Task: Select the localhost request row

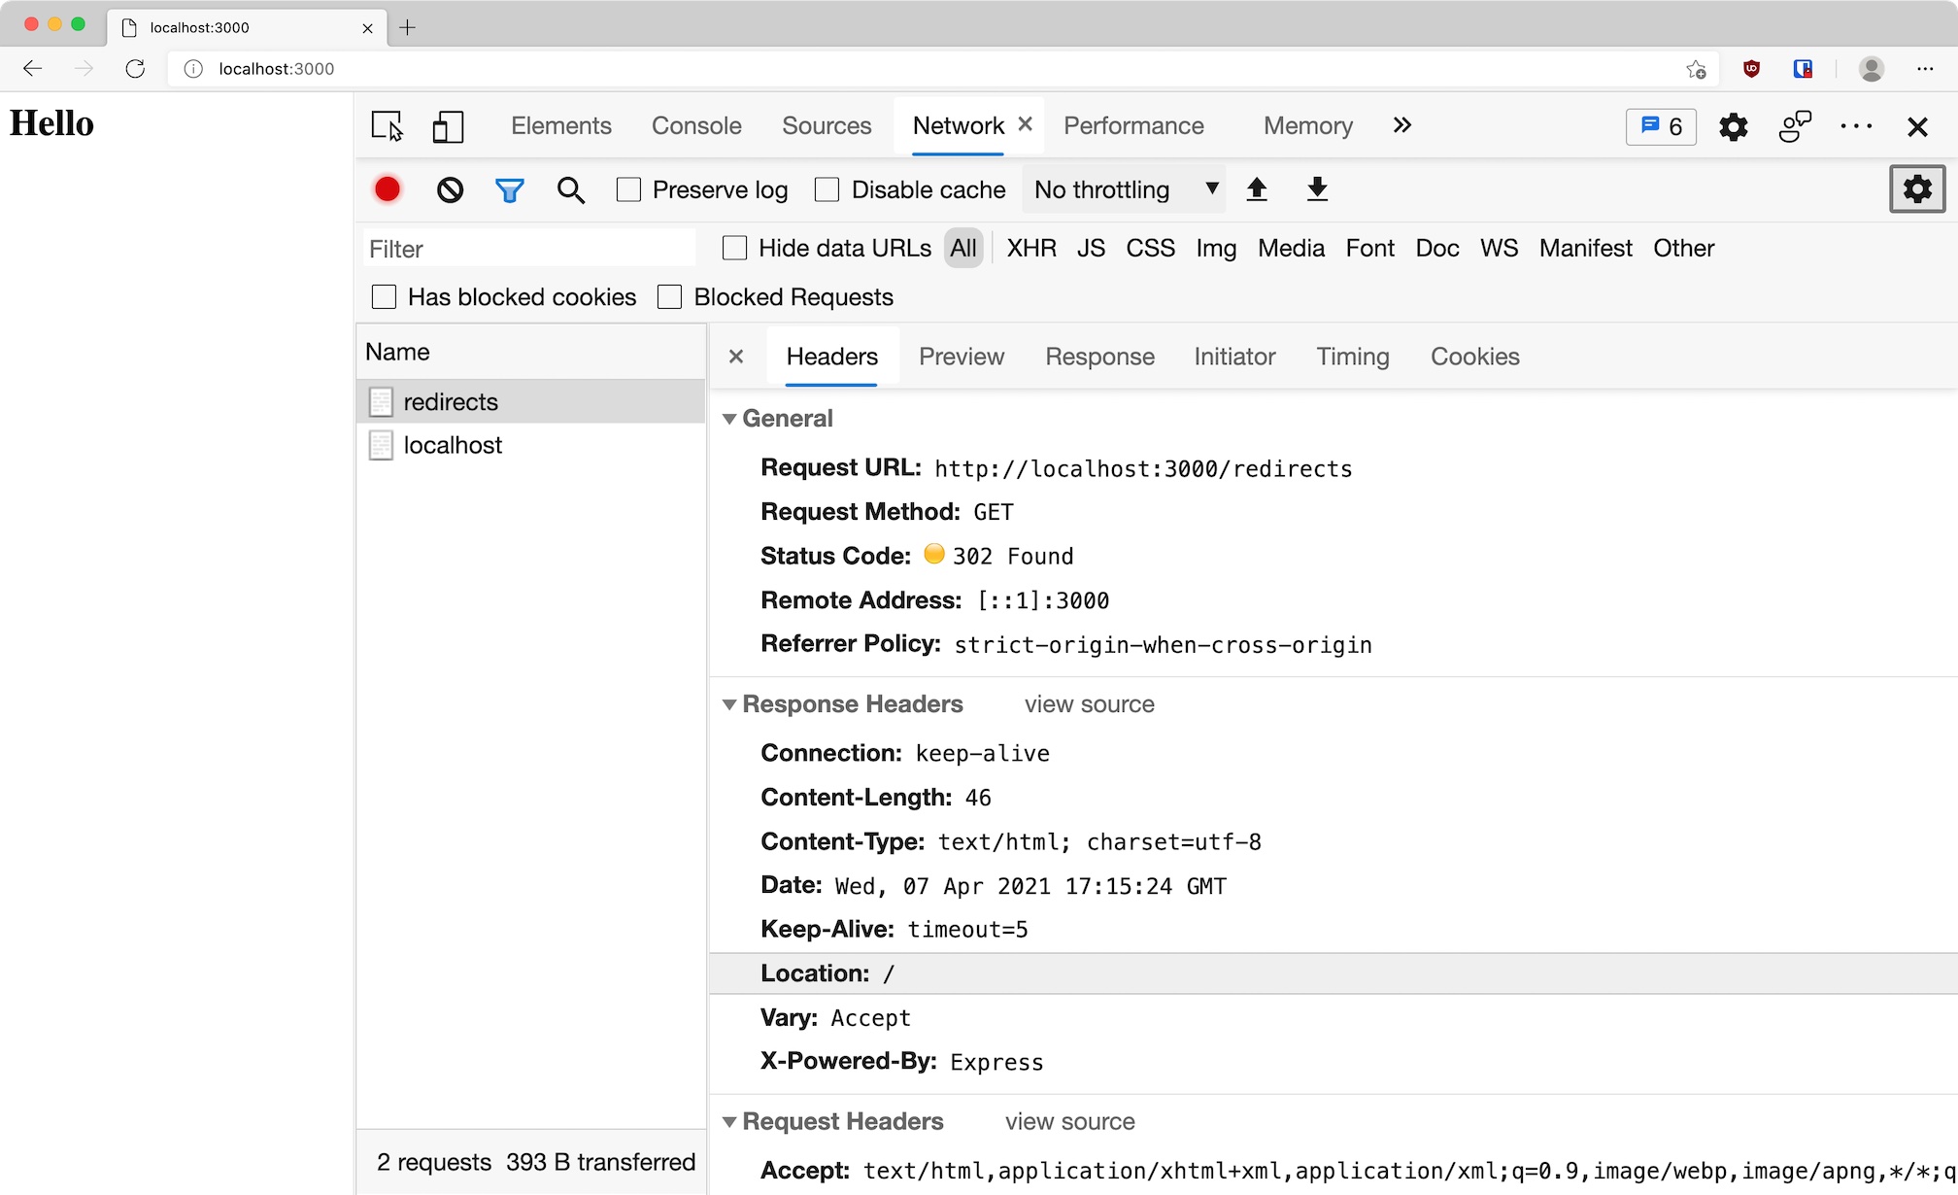Action: (x=531, y=445)
